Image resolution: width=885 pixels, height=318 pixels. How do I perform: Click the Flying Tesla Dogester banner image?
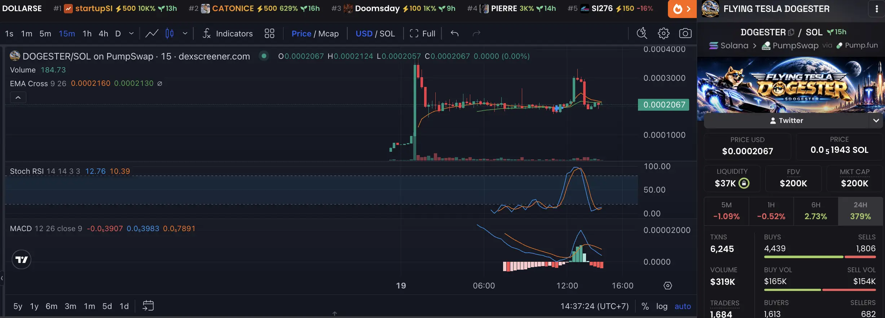pyautogui.click(x=791, y=85)
